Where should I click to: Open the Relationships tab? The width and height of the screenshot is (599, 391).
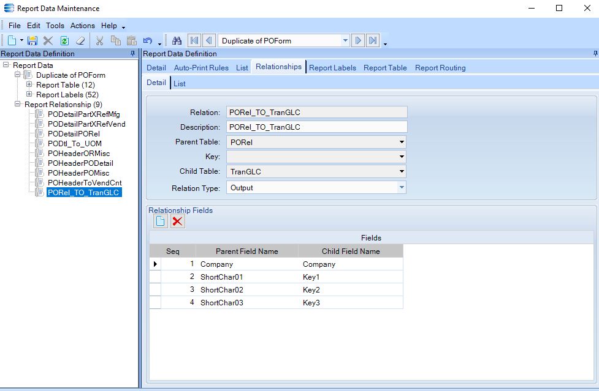pos(278,67)
